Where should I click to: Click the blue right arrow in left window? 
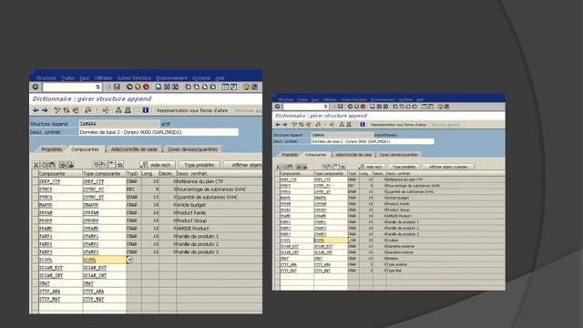(45, 110)
